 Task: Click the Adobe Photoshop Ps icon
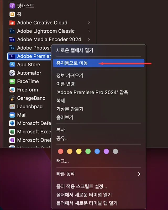12,48
